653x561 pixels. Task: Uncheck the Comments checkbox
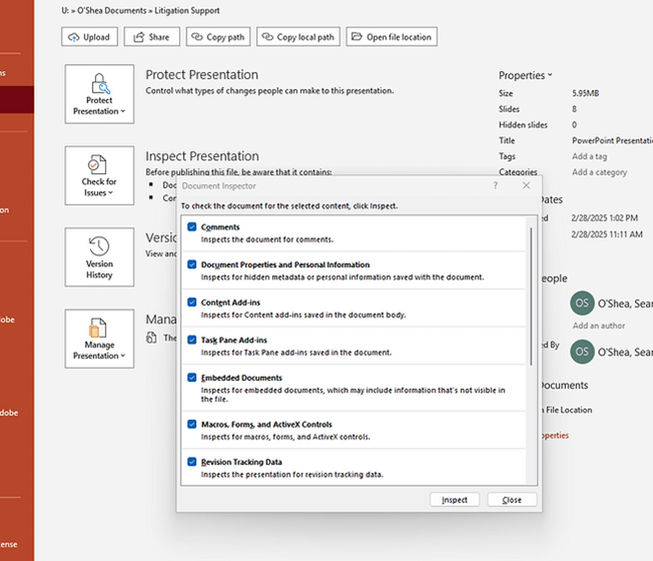click(192, 227)
